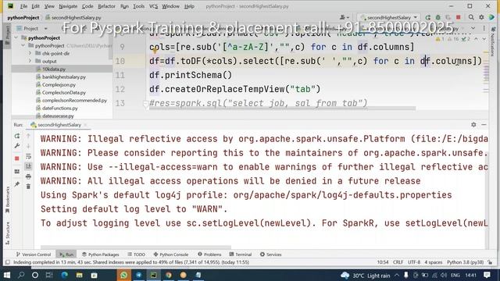The height and width of the screenshot is (281, 500).
Task: Open the VCS menu
Action: click(x=153, y=6)
